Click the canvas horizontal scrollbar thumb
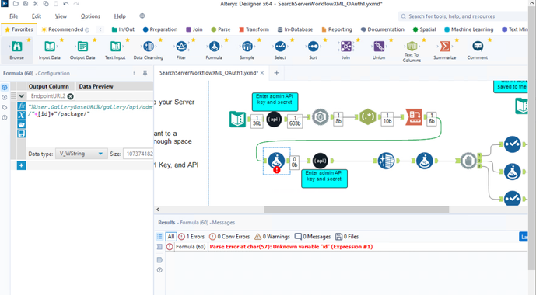 point(356,210)
